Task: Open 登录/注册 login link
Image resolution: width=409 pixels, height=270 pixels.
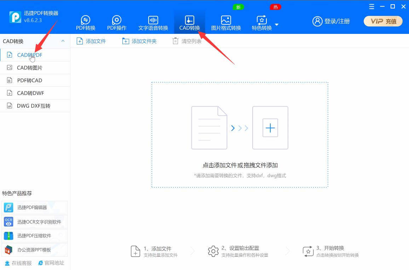Action: [337, 21]
